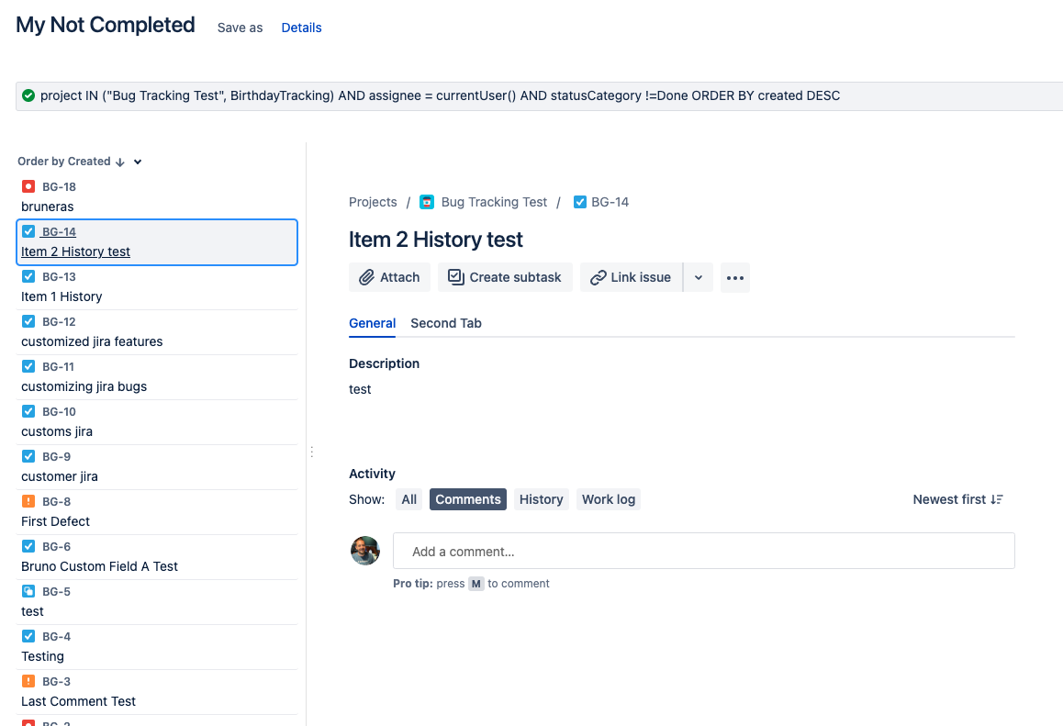Click the Add a comment field
Screen dimensions: 1063x726
coord(703,551)
